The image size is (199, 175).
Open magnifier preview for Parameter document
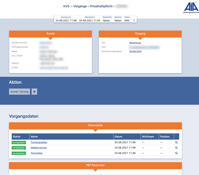click(x=176, y=153)
